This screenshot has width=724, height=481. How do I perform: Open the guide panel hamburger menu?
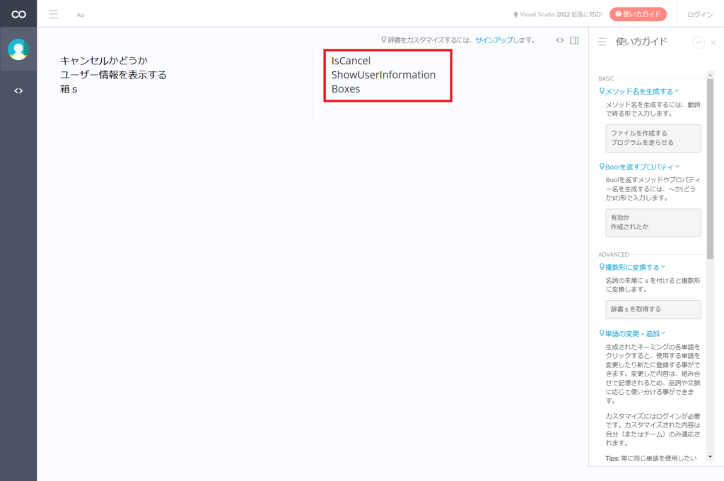[x=602, y=42]
